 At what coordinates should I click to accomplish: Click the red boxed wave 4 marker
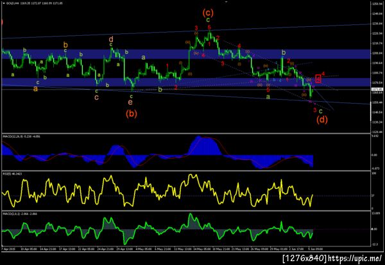point(318,79)
